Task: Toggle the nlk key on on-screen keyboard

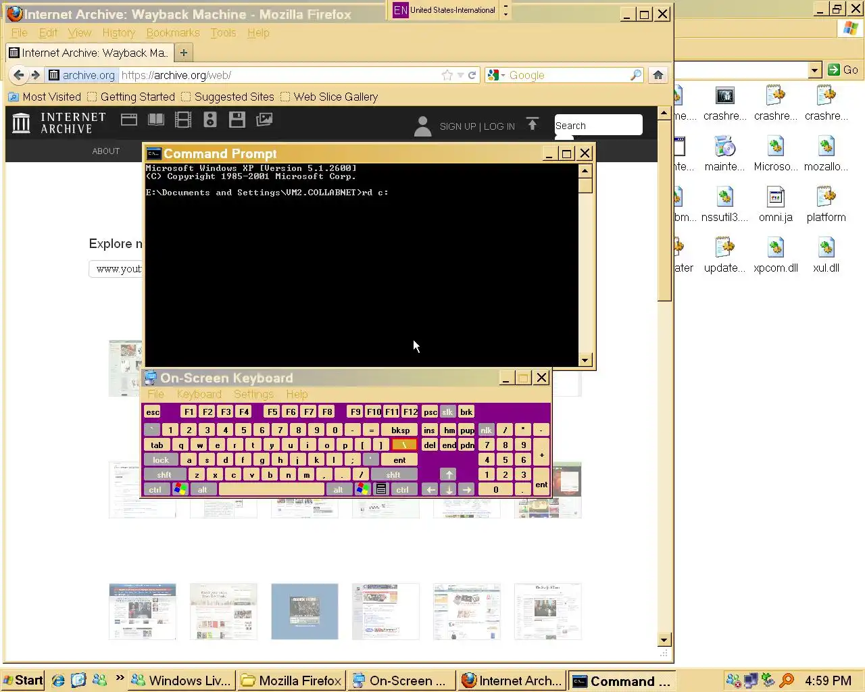Action: coord(486,430)
